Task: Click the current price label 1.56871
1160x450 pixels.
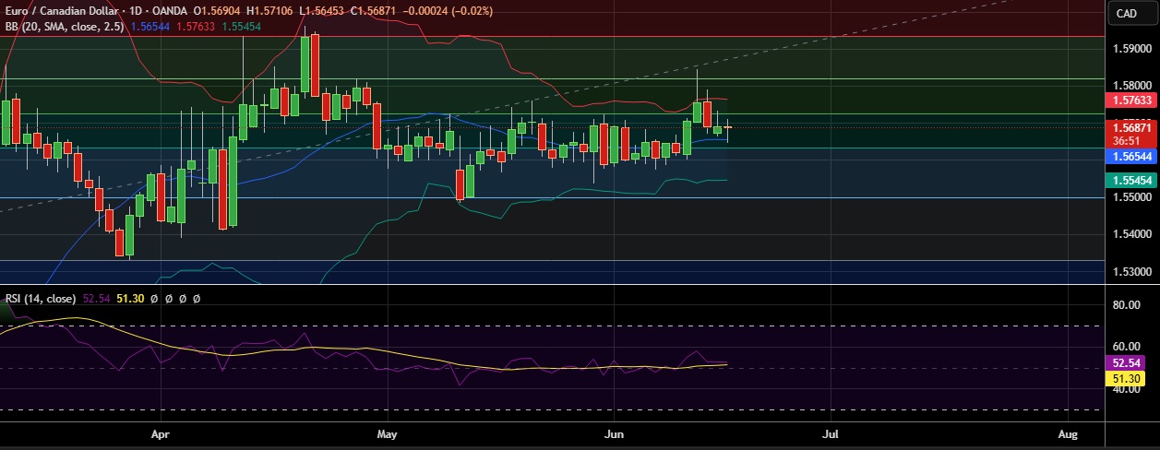Action: tap(1131, 127)
